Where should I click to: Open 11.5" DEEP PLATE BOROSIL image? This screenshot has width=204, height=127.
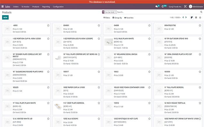coord(58,106)
